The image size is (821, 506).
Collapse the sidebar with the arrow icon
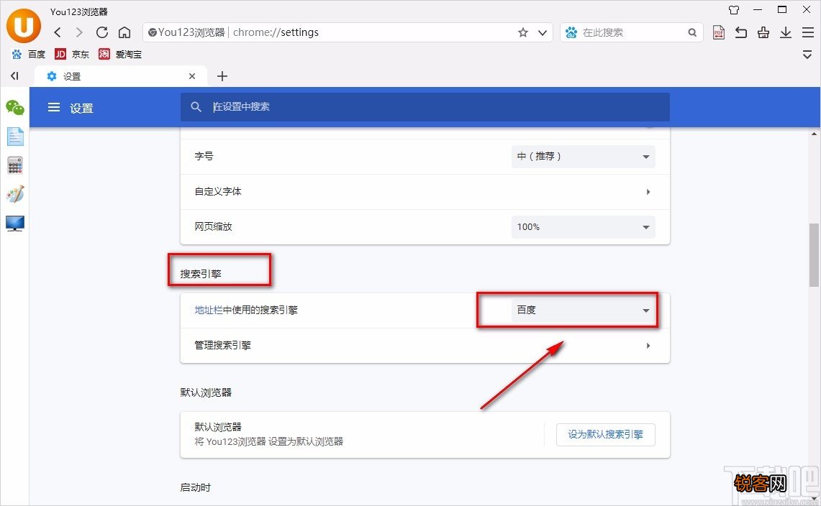point(14,76)
